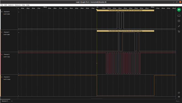Click the D2 channel index icon
The image size is (182, 103).
click(2, 54)
